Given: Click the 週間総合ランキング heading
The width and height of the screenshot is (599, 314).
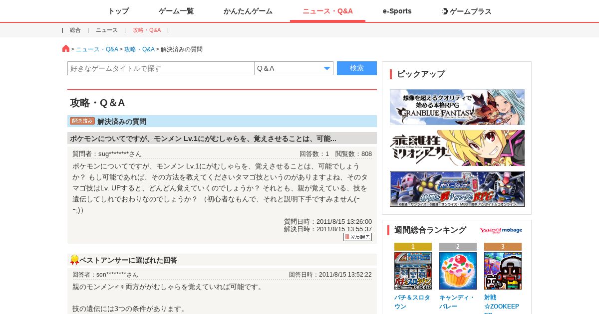Looking at the screenshot, I should click(430, 230).
